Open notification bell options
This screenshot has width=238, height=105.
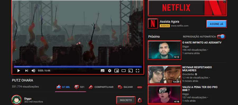pos(140,100)
